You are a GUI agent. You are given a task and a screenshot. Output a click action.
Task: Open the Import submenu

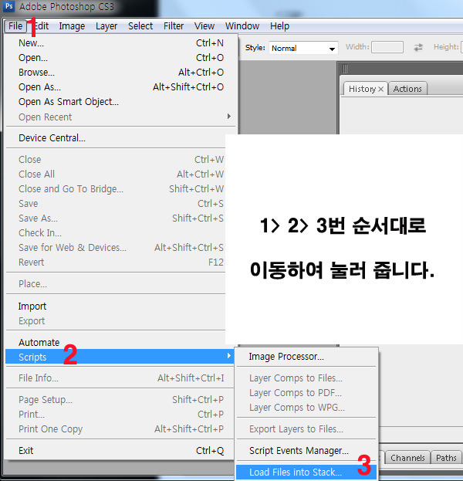(116, 307)
